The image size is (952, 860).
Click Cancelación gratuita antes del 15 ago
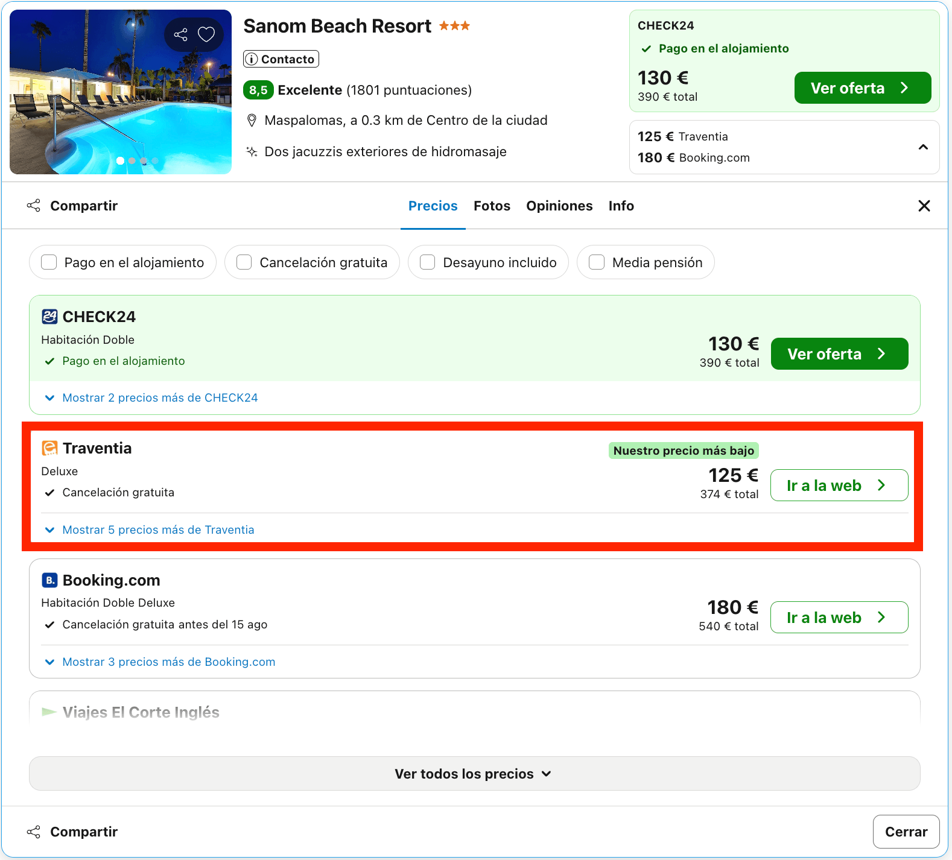[165, 625]
